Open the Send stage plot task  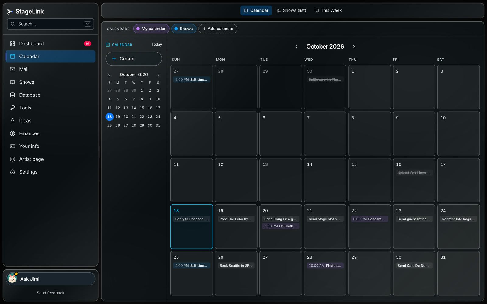tap(325, 219)
